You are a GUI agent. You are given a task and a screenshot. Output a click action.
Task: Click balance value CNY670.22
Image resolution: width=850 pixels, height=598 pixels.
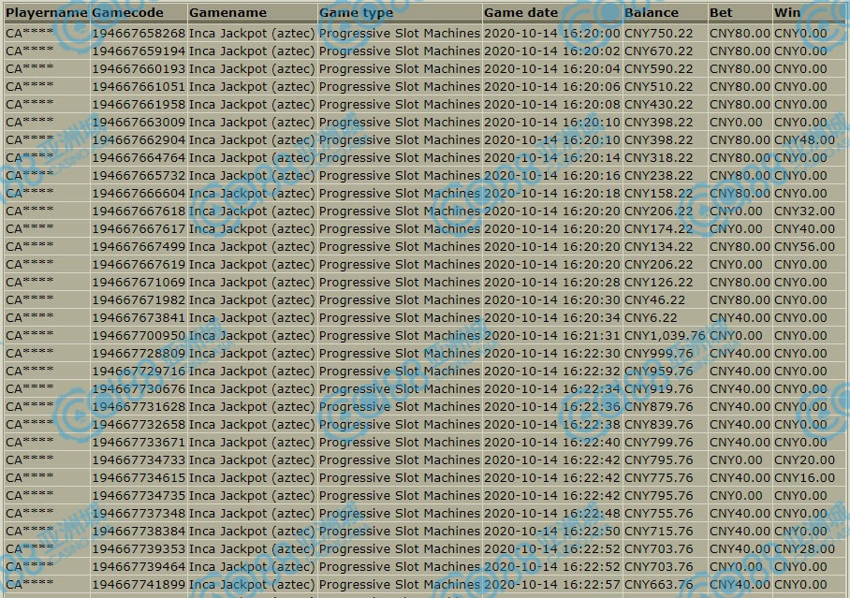(x=659, y=51)
